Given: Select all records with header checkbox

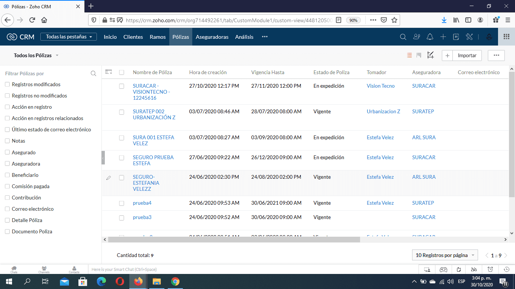Looking at the screenshot, I should point(121,72).
